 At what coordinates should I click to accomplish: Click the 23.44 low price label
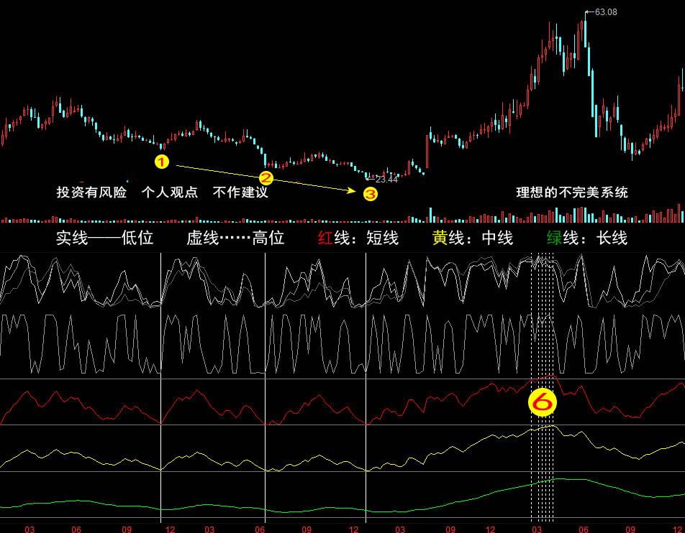pos(386,179)
